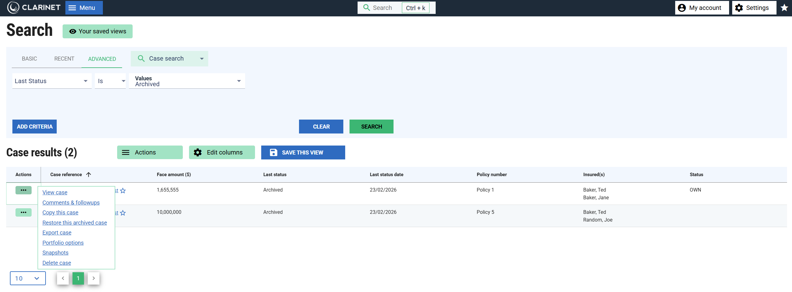The height and width of the screenshot is (292, 792).
Task: Go to next results page
Action: click(x=94, y=278)
